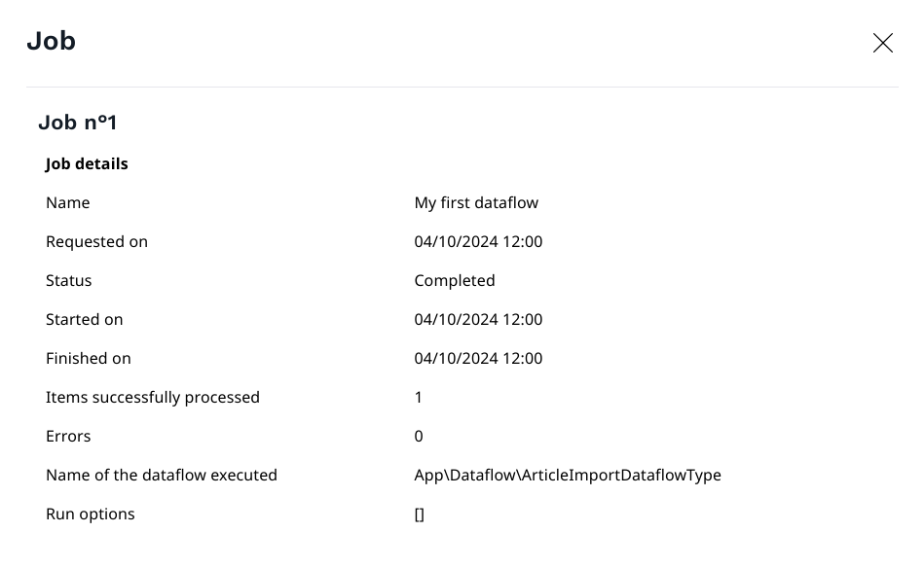Select the Started on date value
Image resolution: width=924 pixels, height=568 pixels.
pos(478,319)
